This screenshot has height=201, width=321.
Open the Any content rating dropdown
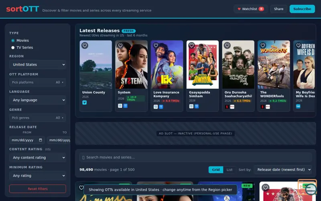pyautogui.click(x=38, y=158)
